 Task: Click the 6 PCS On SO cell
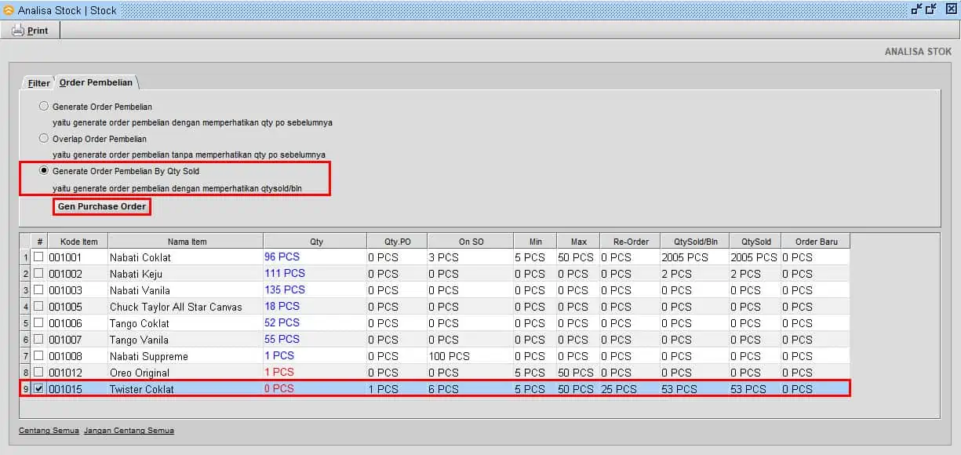(x=471, y=389)
